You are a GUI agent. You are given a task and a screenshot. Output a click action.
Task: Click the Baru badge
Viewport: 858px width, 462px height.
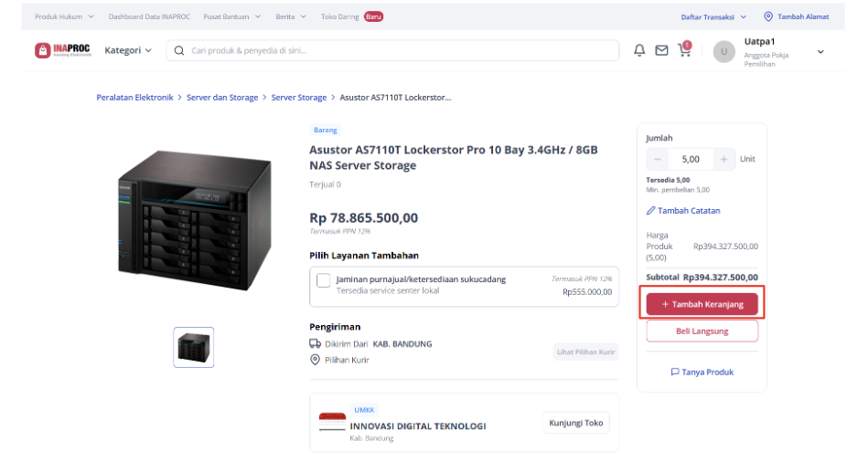click(374, 16)
